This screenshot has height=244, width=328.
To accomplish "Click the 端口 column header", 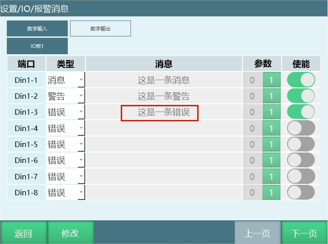I will tap(26, 64).
